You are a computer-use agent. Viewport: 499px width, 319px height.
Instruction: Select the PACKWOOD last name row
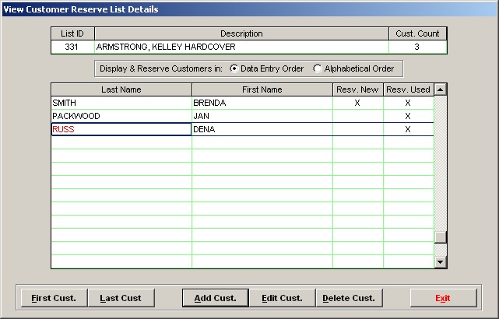pos(121,116)
